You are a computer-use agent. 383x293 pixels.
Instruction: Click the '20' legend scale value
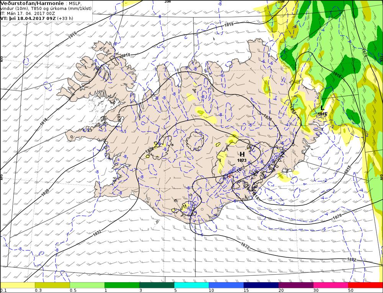pos(281,291)
